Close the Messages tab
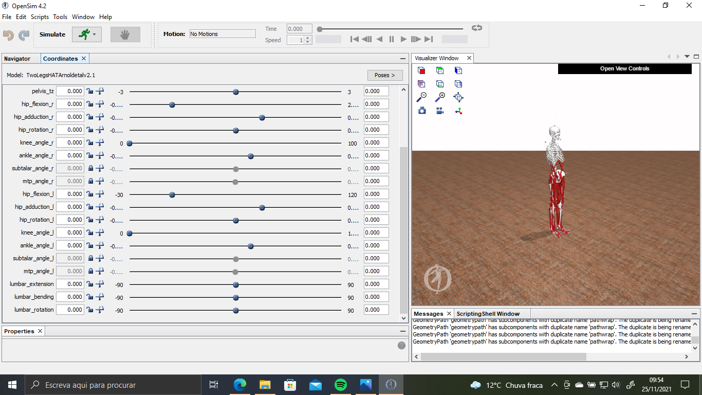 click(x=449, y=314)
